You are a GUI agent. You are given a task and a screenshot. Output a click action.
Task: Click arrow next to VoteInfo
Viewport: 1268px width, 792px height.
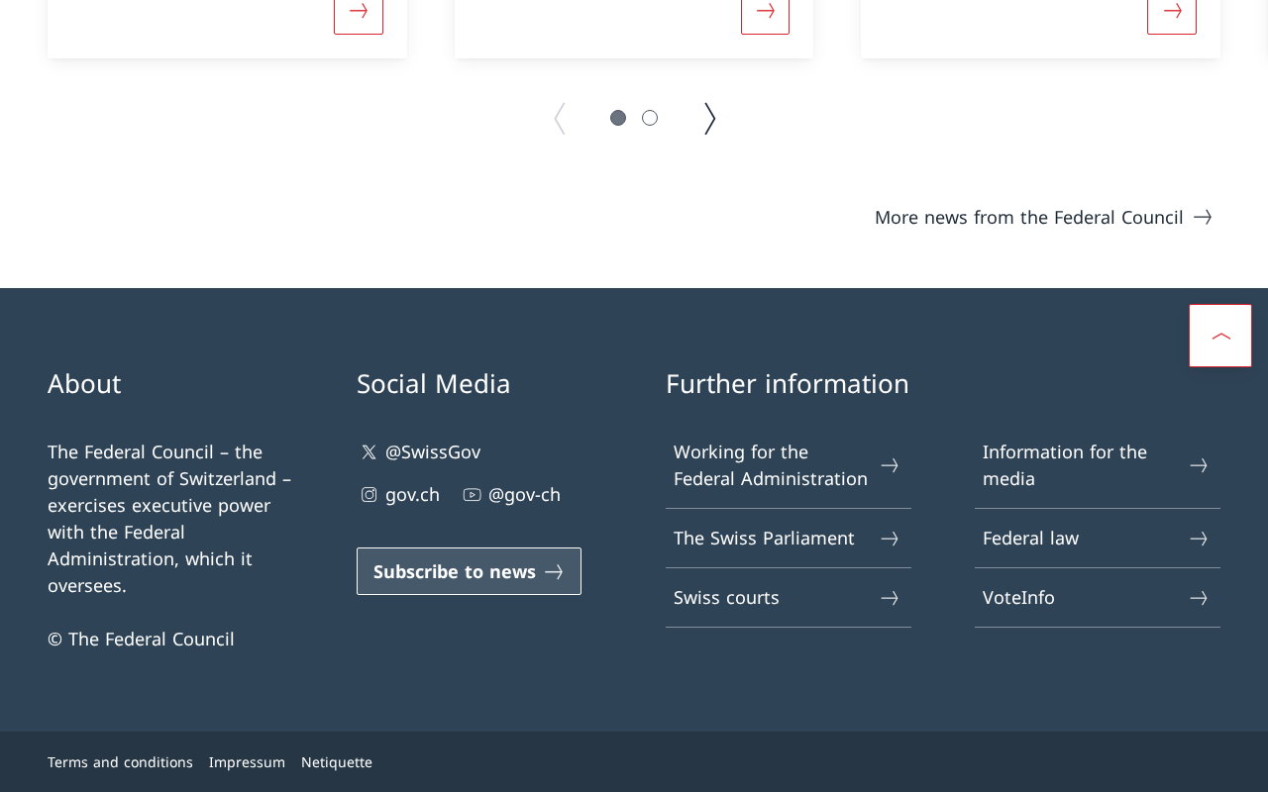[x=1199, y=598]
